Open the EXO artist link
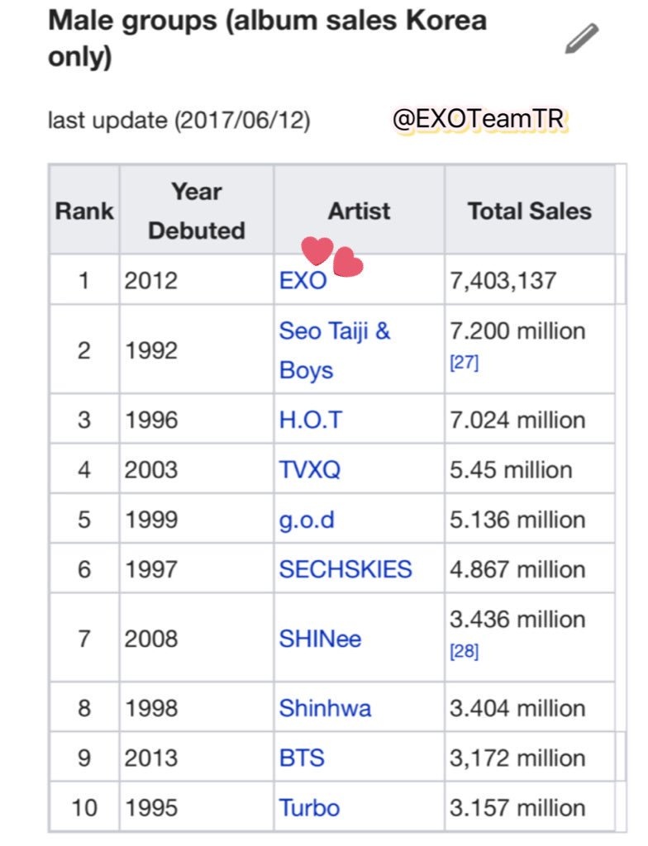The width and height of the screenshot is (648, 846). [x=303, y=280]
